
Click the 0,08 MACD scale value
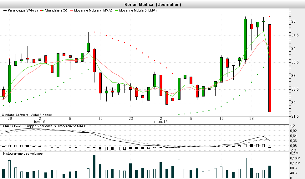[x=293, y=146]
